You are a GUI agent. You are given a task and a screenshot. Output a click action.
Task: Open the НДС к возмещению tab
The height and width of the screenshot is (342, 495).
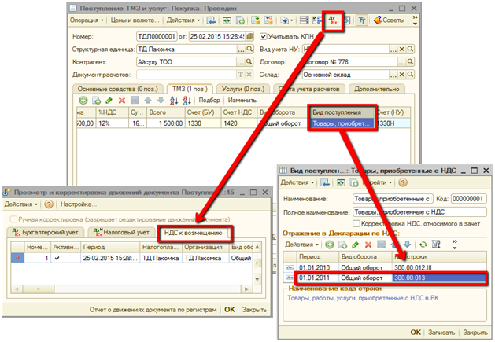click(x=194, y=232)
